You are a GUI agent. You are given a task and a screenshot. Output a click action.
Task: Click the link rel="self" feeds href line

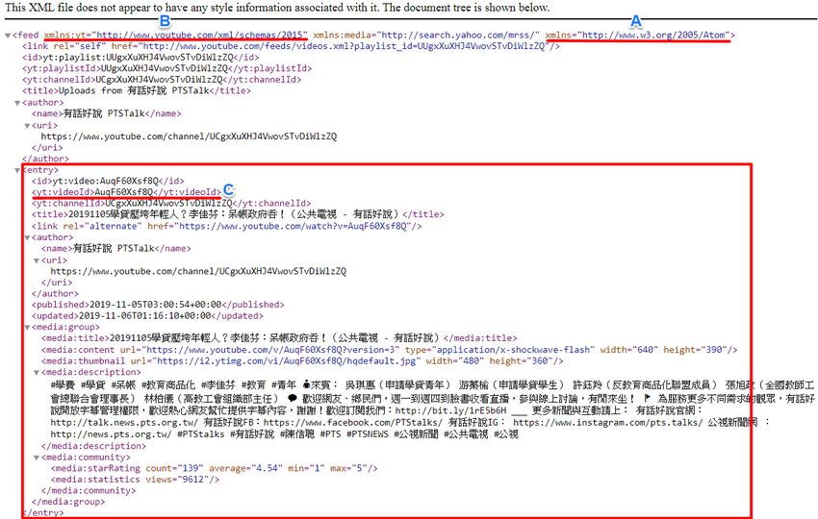click(x=291, y=46)
